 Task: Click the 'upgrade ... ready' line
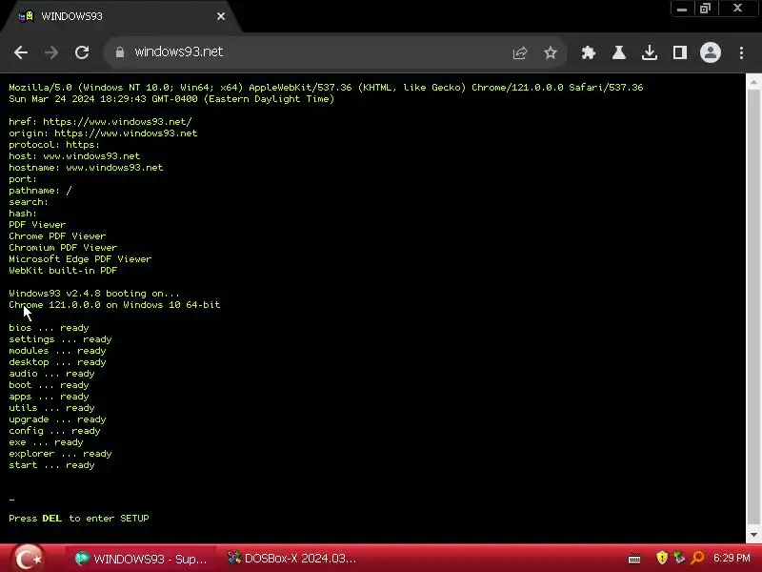[57, 419]
